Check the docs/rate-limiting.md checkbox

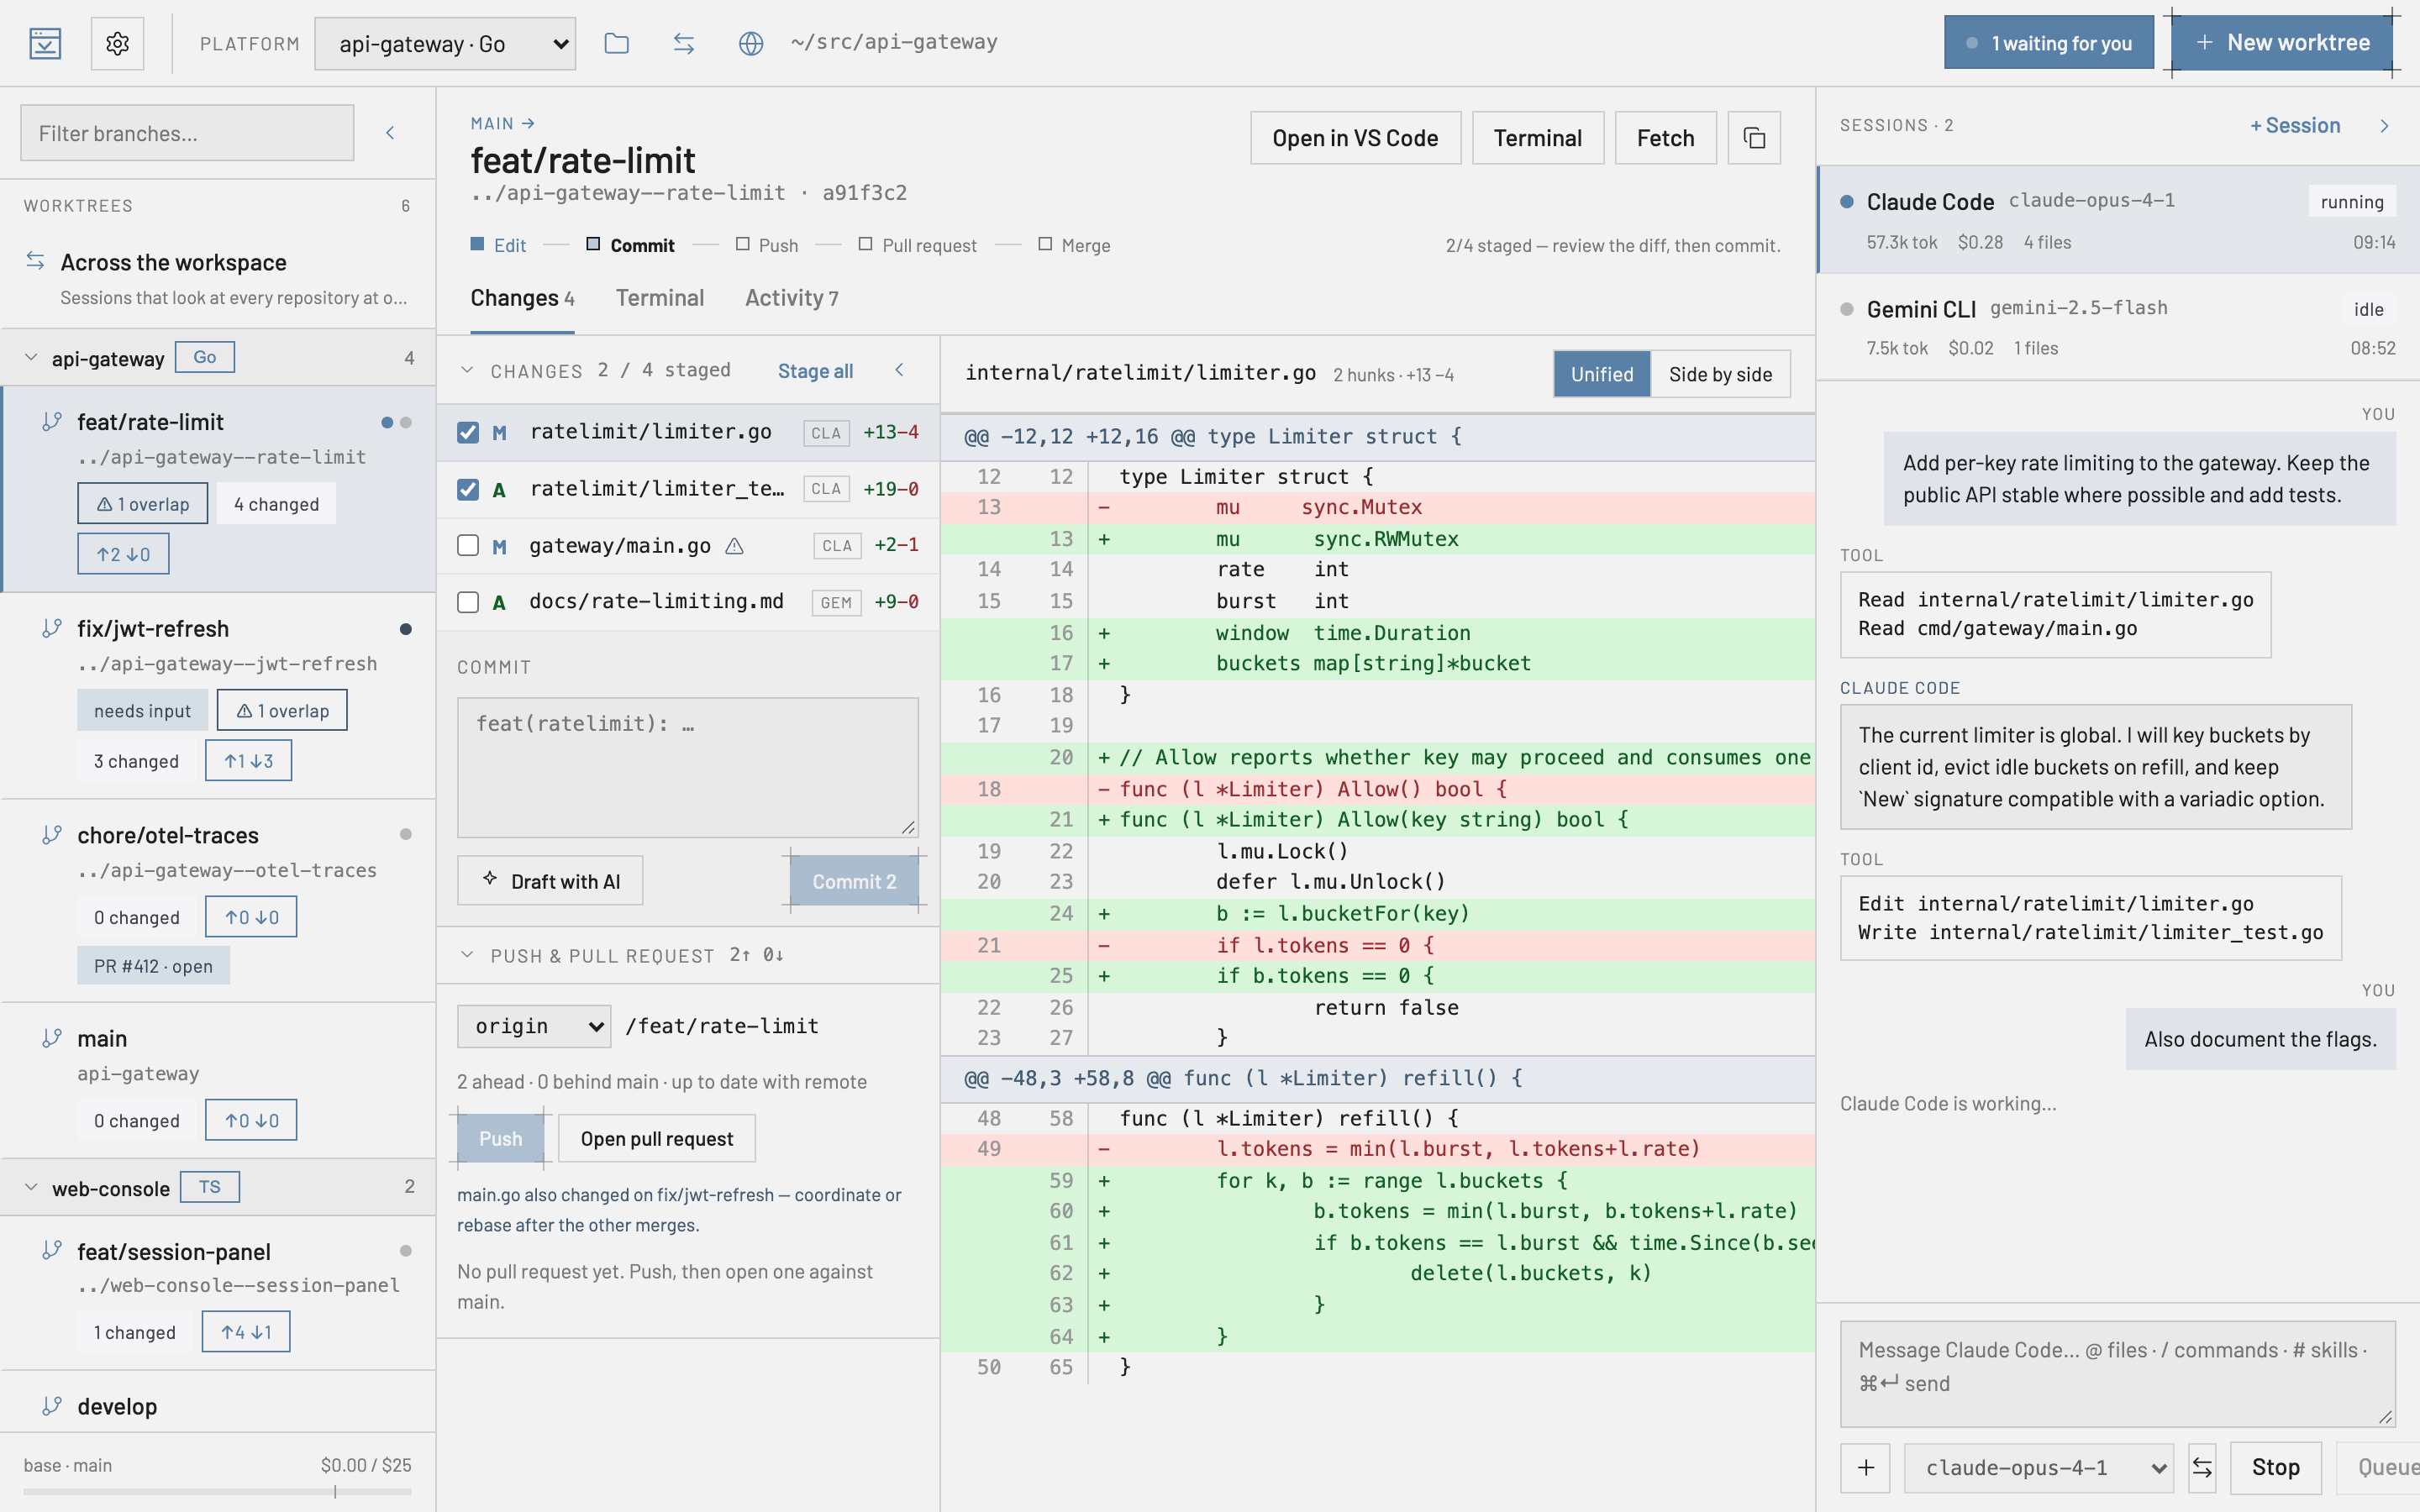pyautogui.click(x=468, y=602)
